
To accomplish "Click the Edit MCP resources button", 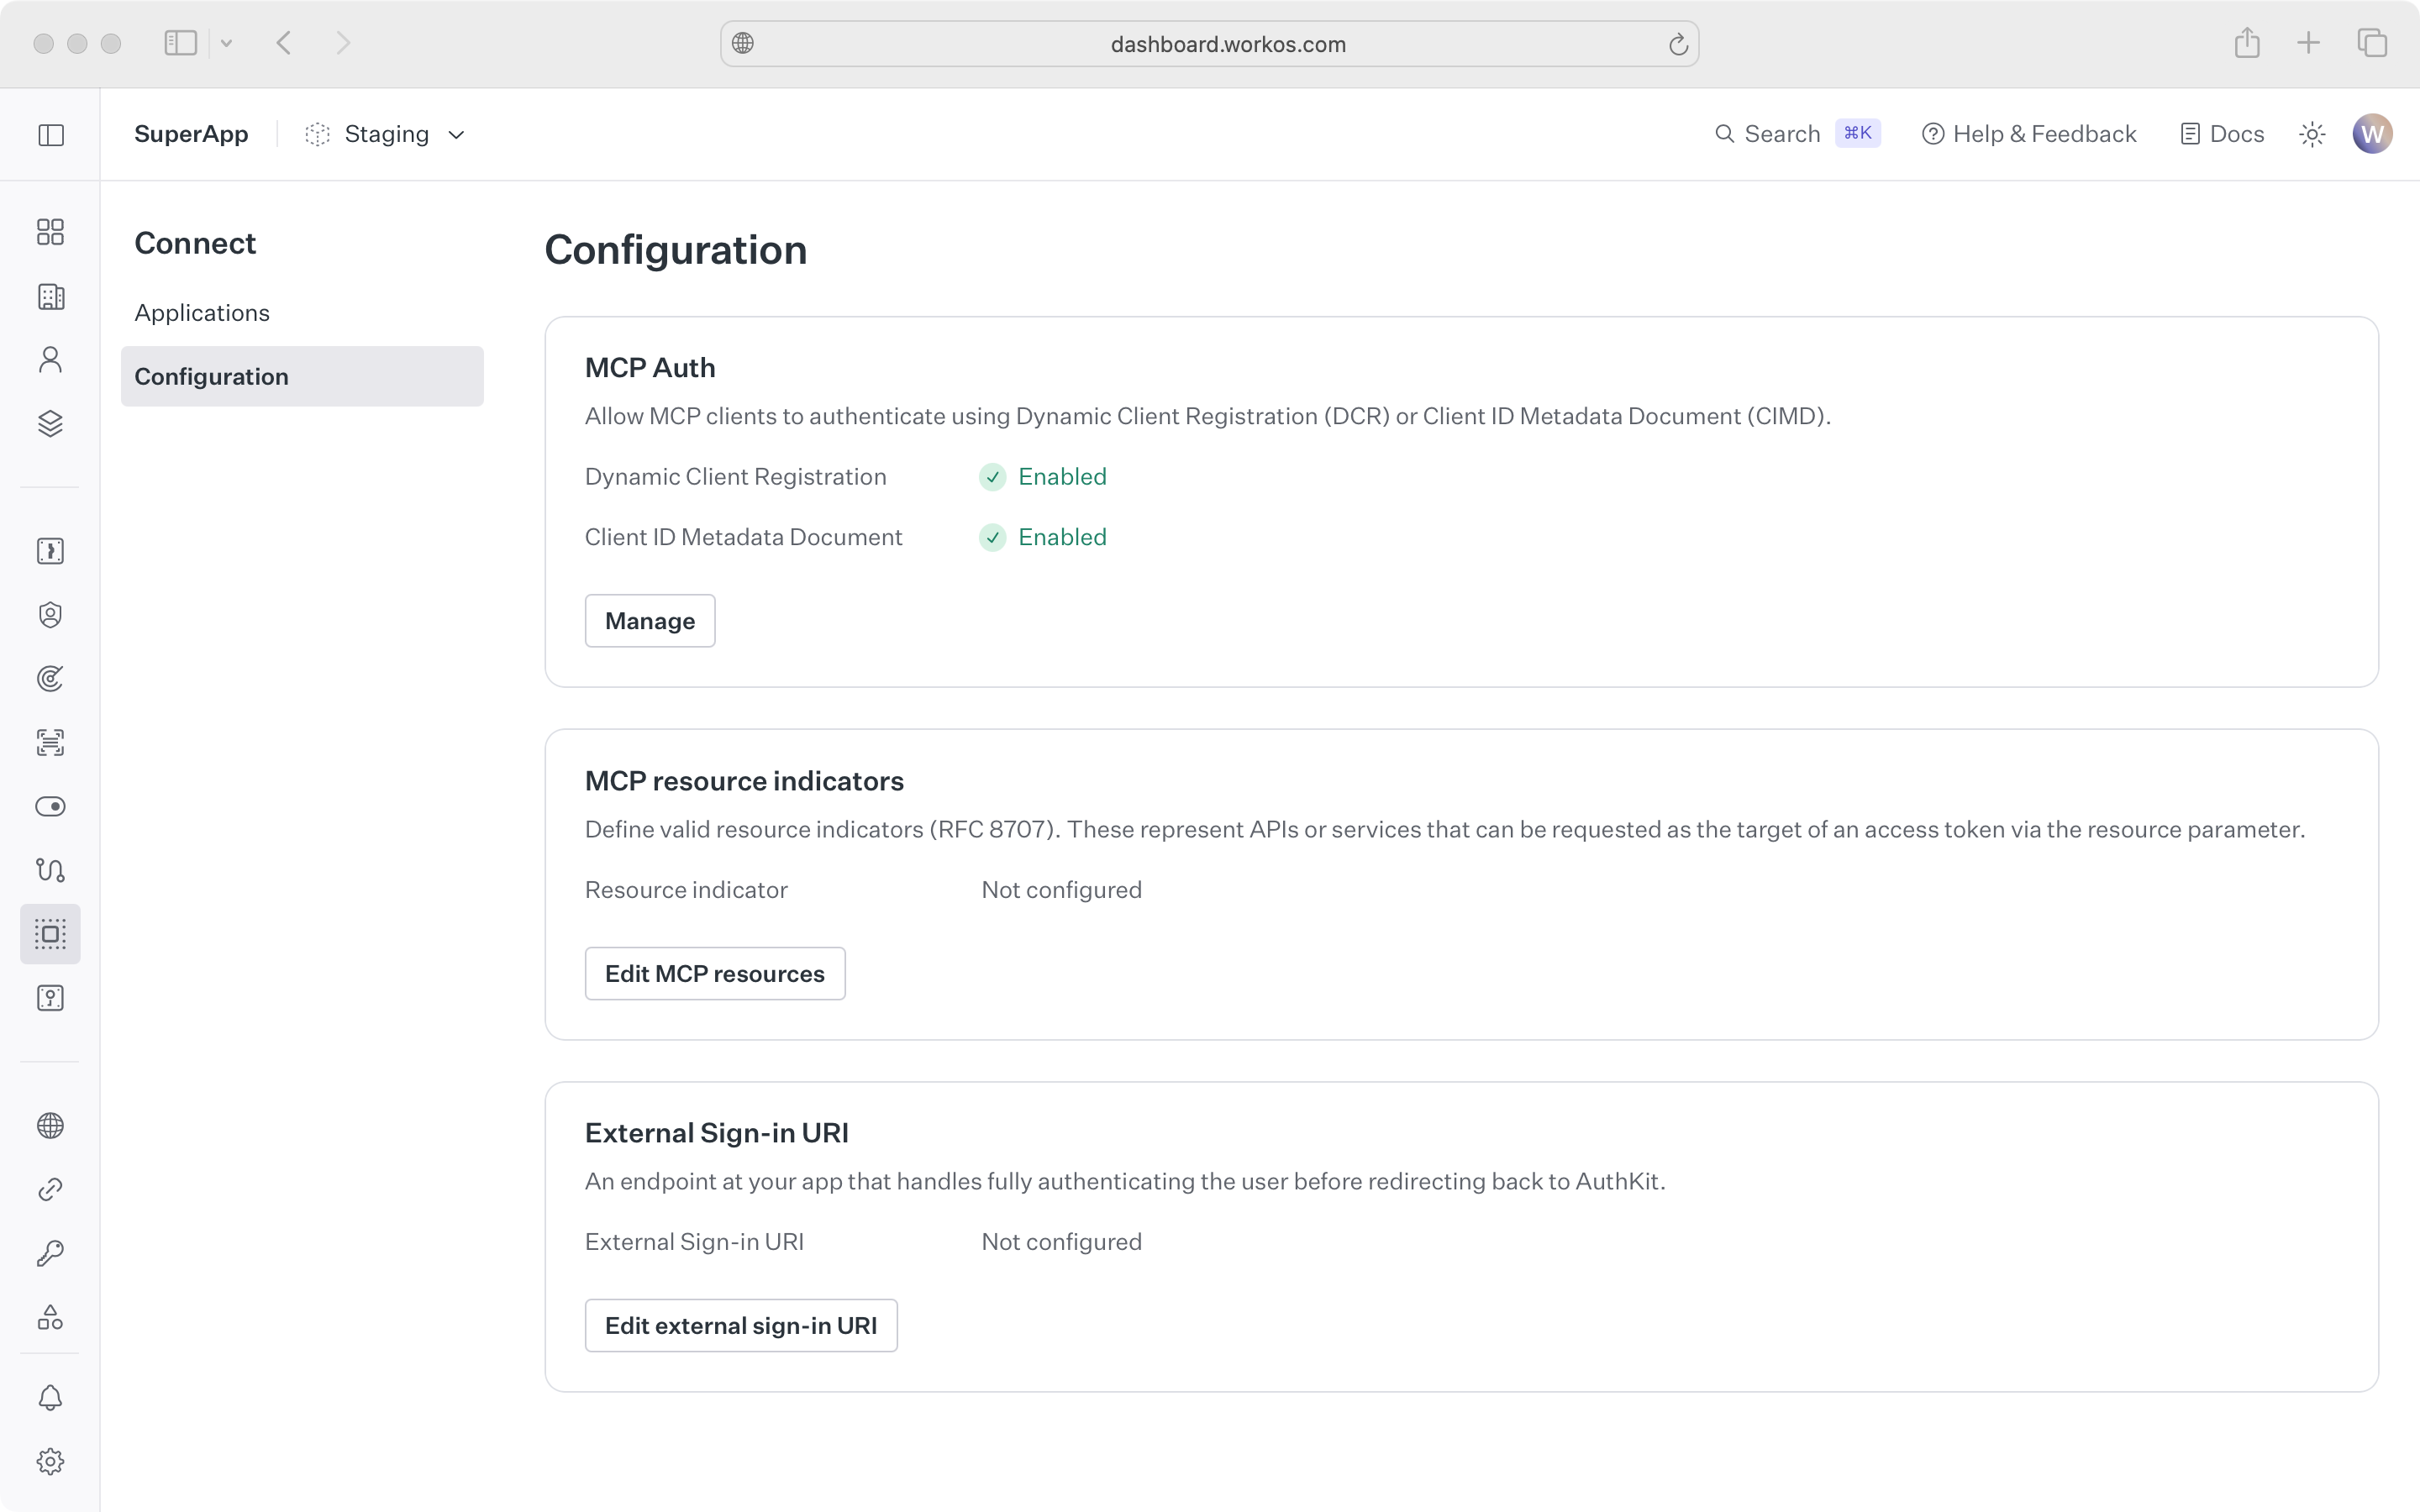I will (x=714, y=974).
